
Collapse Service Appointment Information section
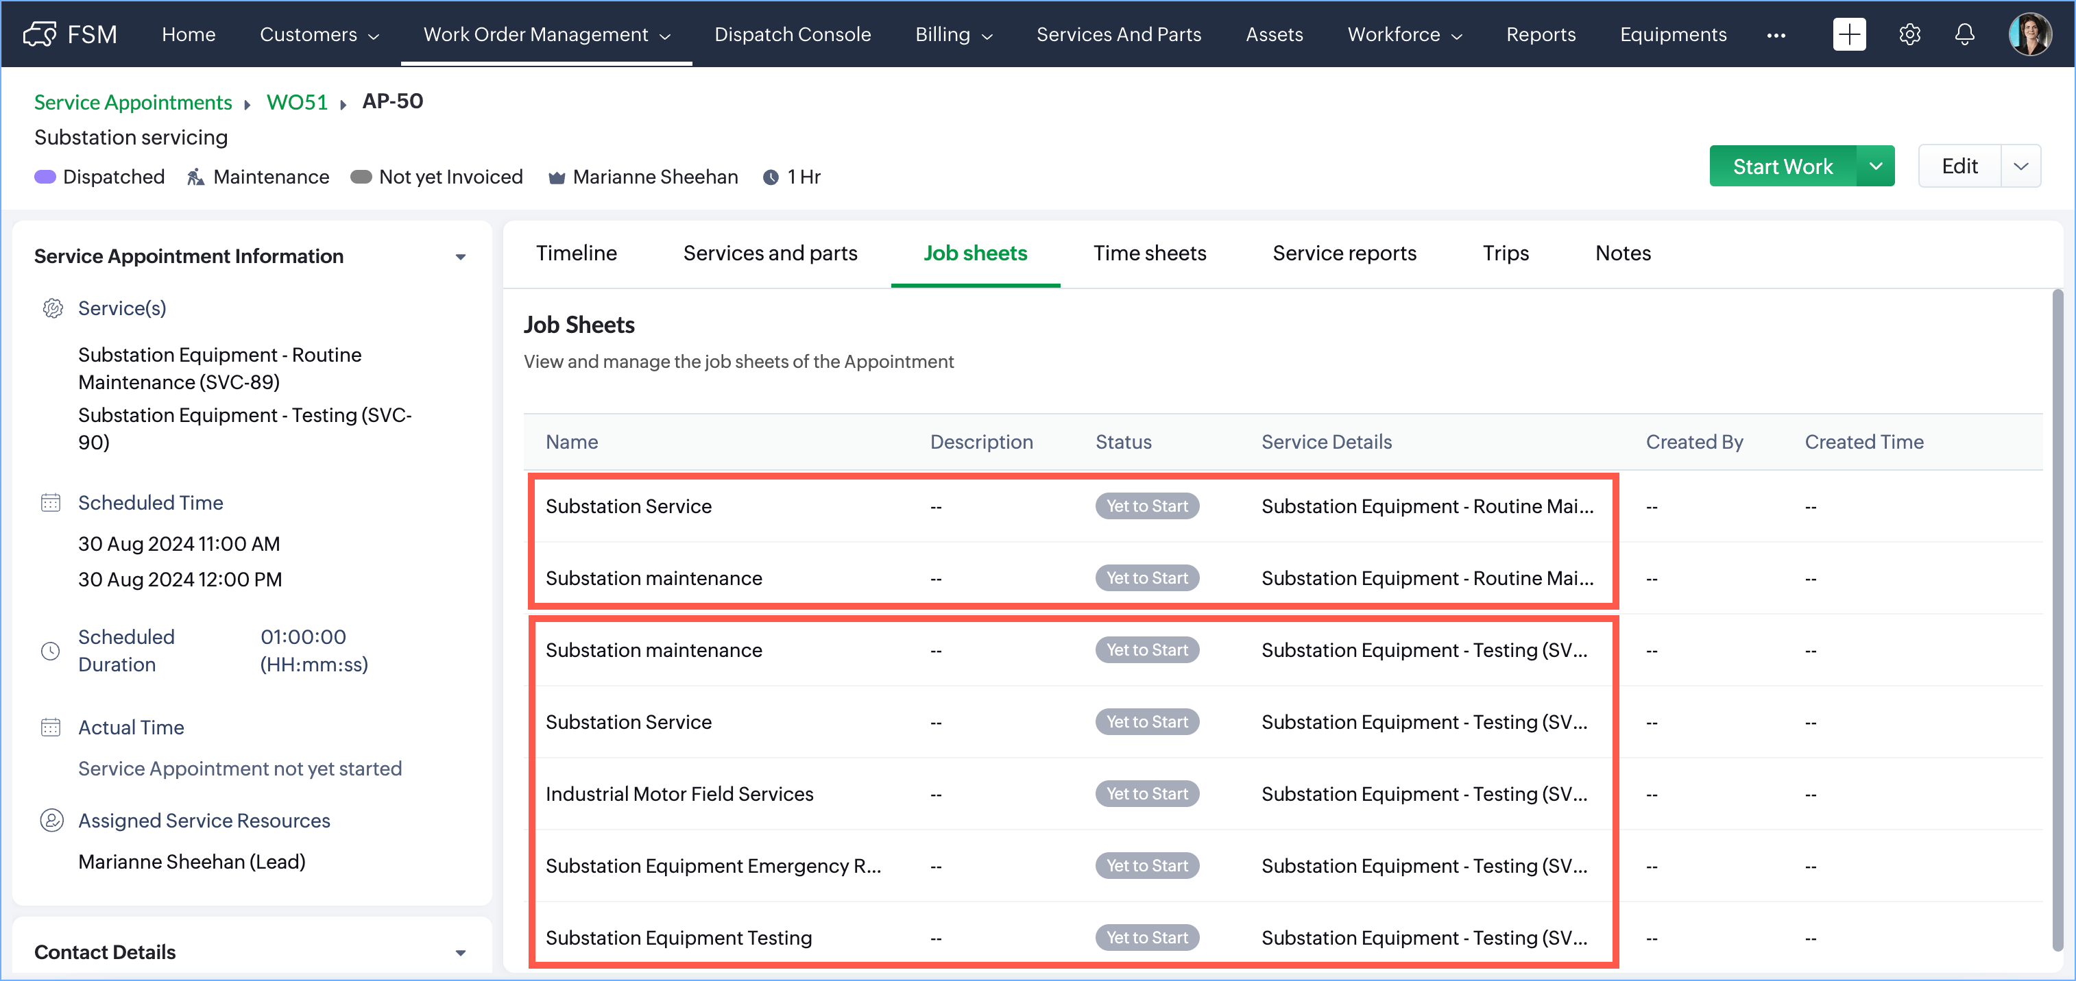coord(460,257)
